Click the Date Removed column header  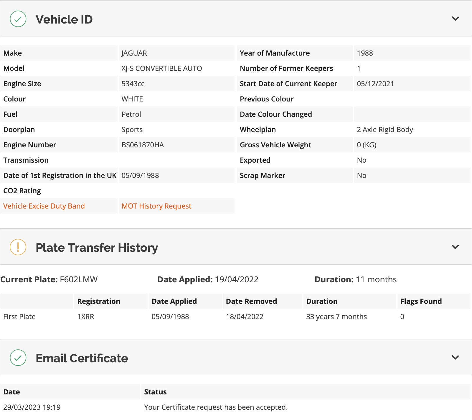click(251, 301)
